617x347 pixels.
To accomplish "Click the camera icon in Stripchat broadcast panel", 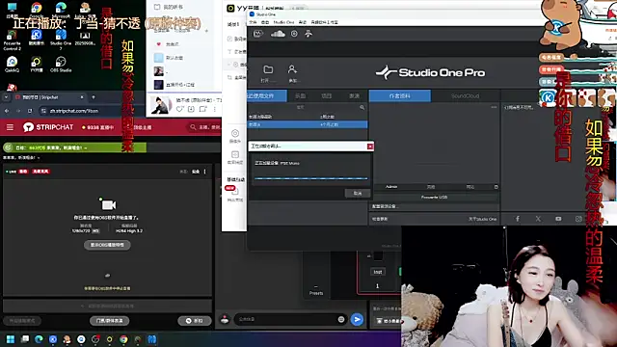I will tap(108, 204).
